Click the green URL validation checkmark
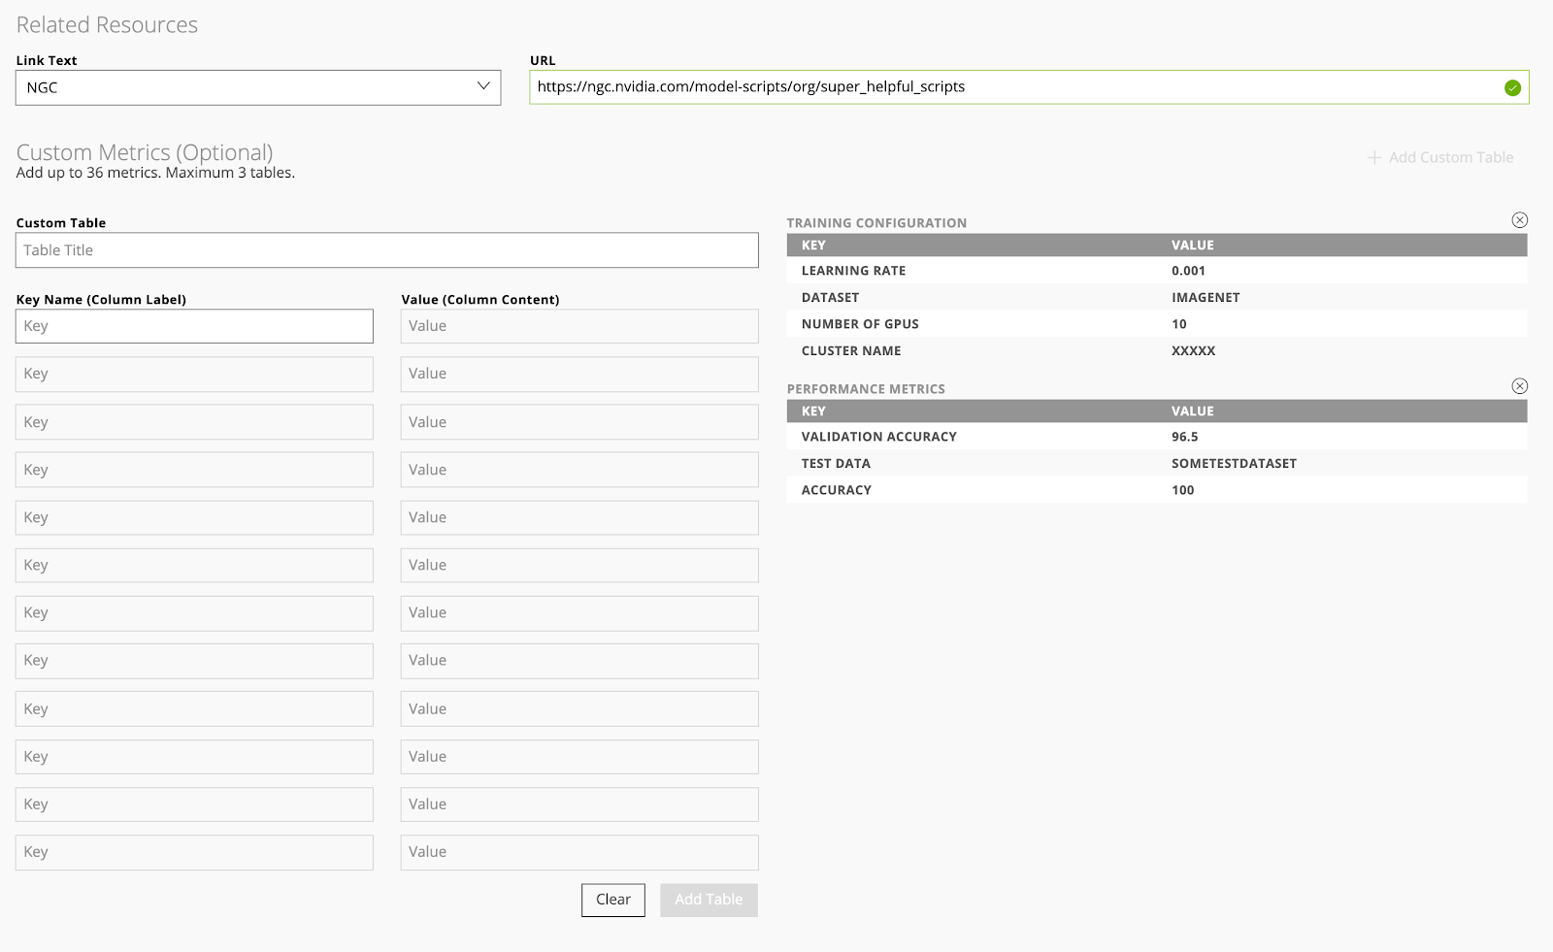Viewport: 1553px width, 952px height. (1512, 88)
